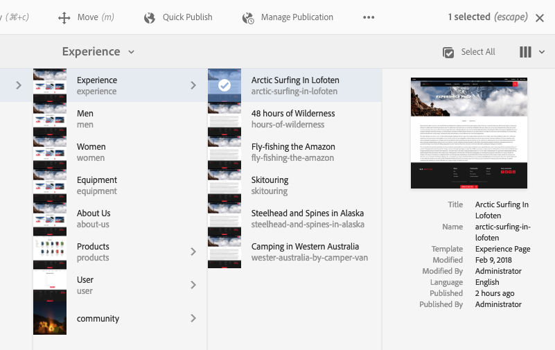Viewport: 555px width, 350px height.
Task: Expand the Products folder chevron
Action: coord(193,252)
